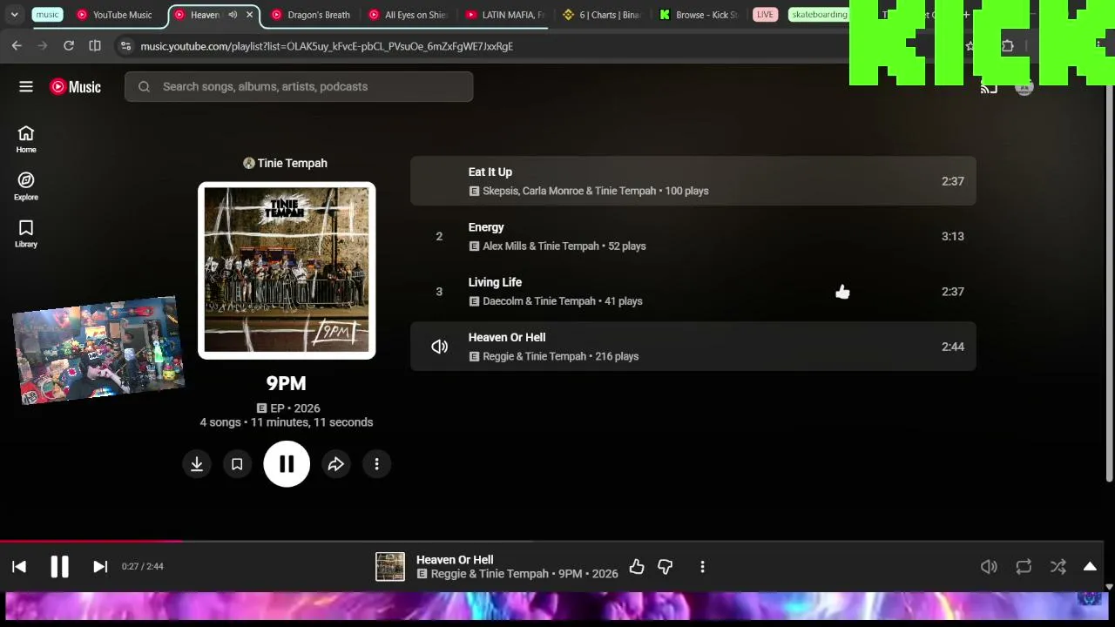
Task: Click the song progress bar
Action: (552, 541)
